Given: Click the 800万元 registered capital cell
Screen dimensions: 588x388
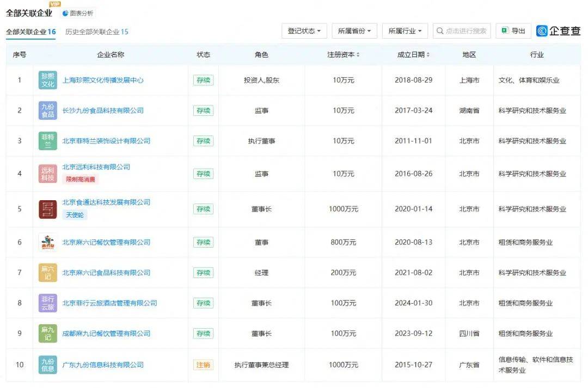Looking at the screenshot, I should (343, 243).
